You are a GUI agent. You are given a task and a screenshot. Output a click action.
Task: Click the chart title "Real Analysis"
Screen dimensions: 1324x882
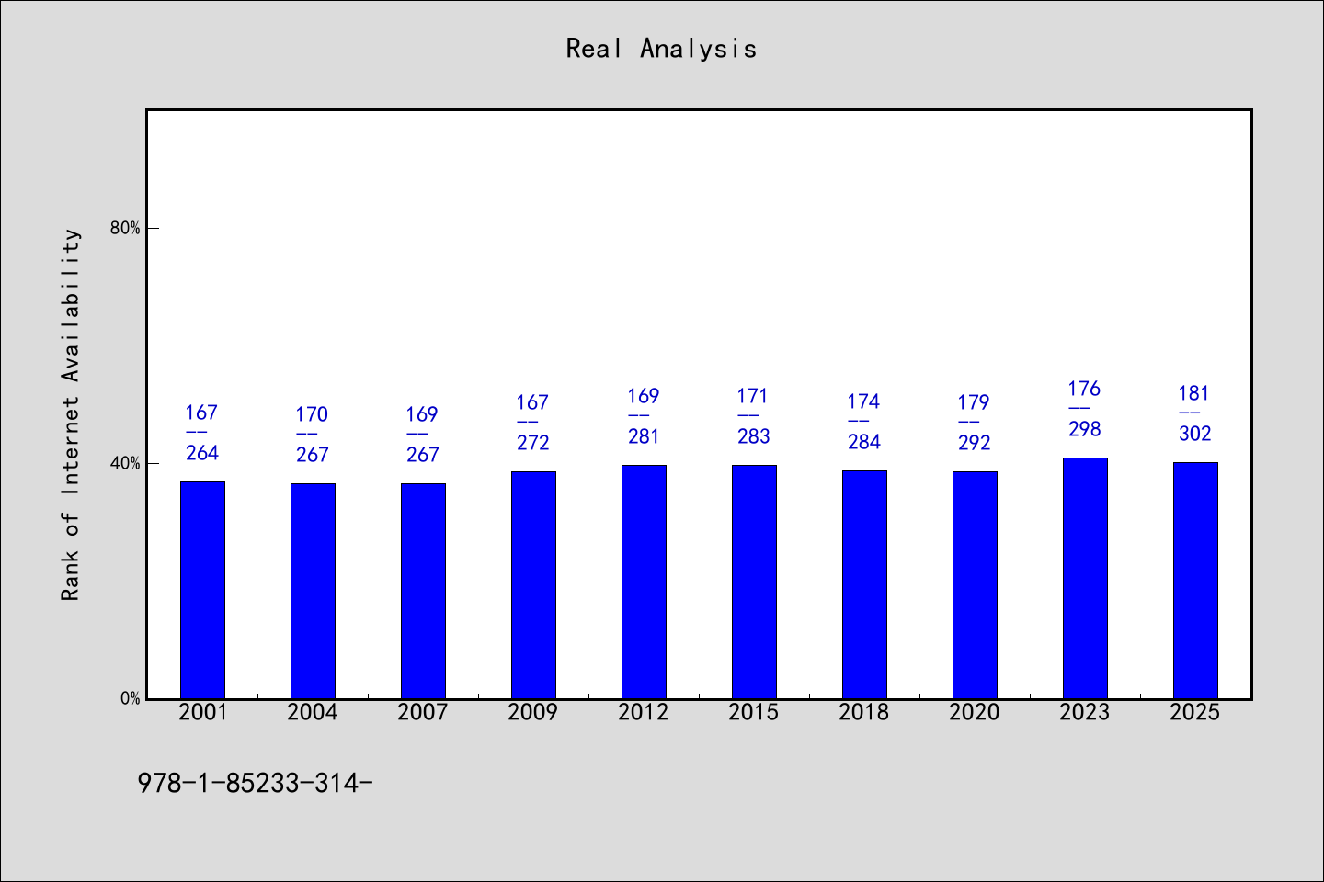click(x=661, y=49)
